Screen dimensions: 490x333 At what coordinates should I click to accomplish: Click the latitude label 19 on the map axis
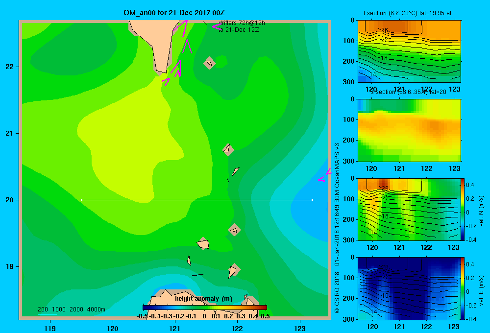pyautogui.click(x=10, y=266)
